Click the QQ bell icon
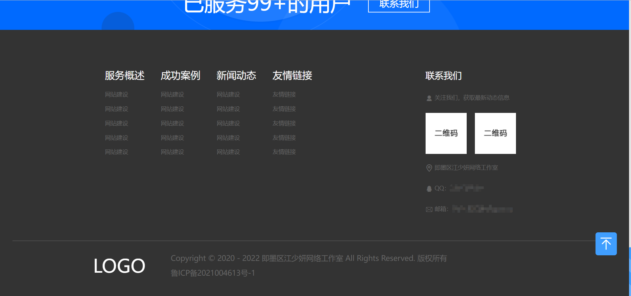Viewport: 631px width, 296px height. click(429, 188)
